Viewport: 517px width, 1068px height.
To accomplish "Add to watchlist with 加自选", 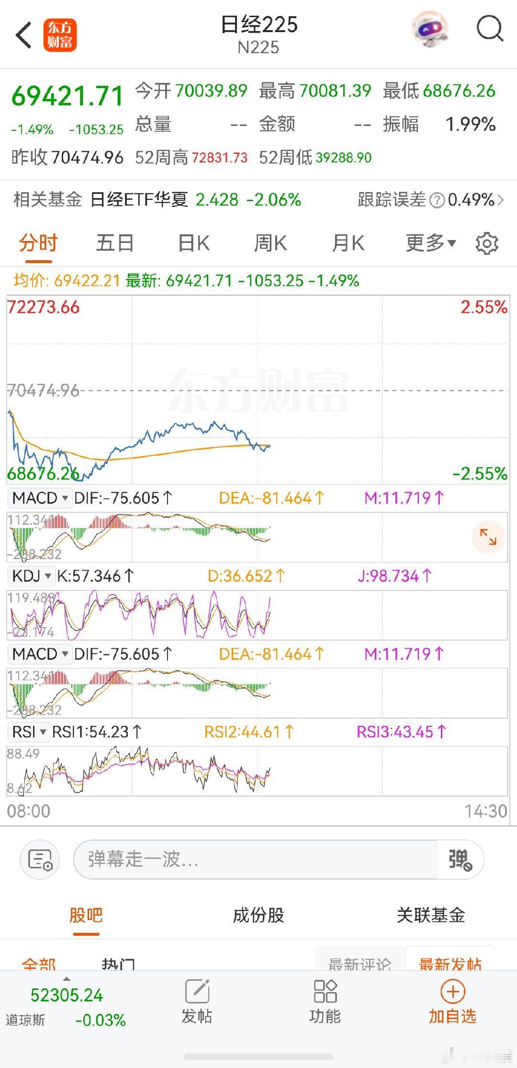I will 452,1002.
